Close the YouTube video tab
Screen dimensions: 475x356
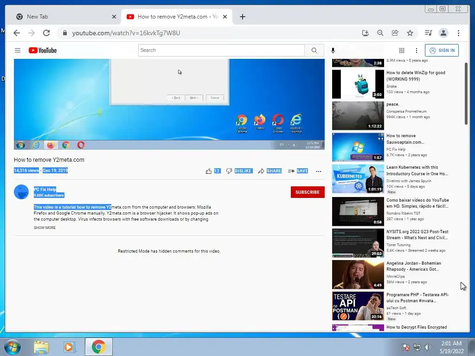(225, 17)
